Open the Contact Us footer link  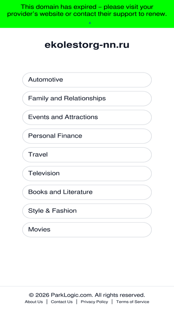[x=62, y=302]
